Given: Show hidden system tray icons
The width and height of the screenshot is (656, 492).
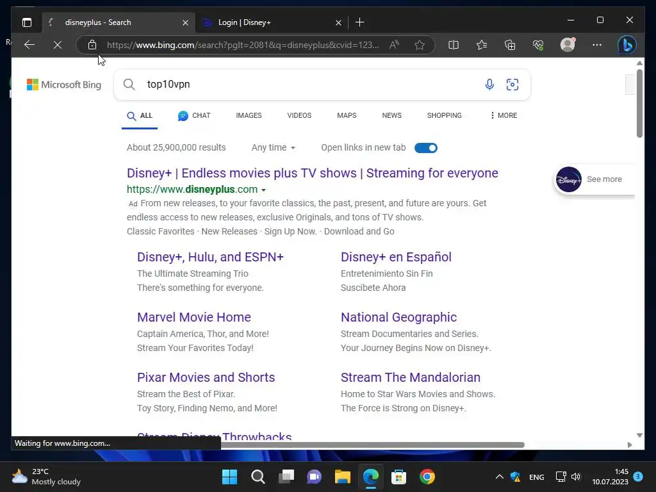Looking at the screenshot, I should coord(499,477).
